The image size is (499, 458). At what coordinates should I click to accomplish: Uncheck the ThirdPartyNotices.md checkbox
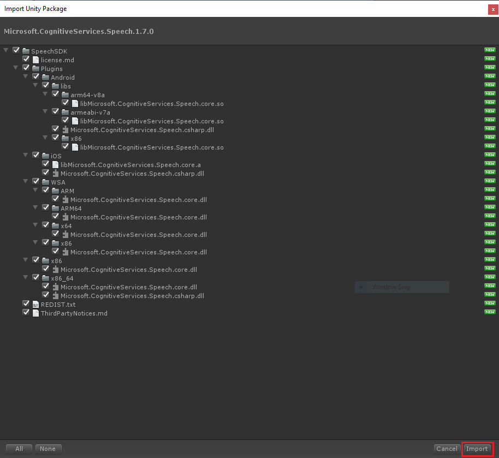[x=26, y=312]
